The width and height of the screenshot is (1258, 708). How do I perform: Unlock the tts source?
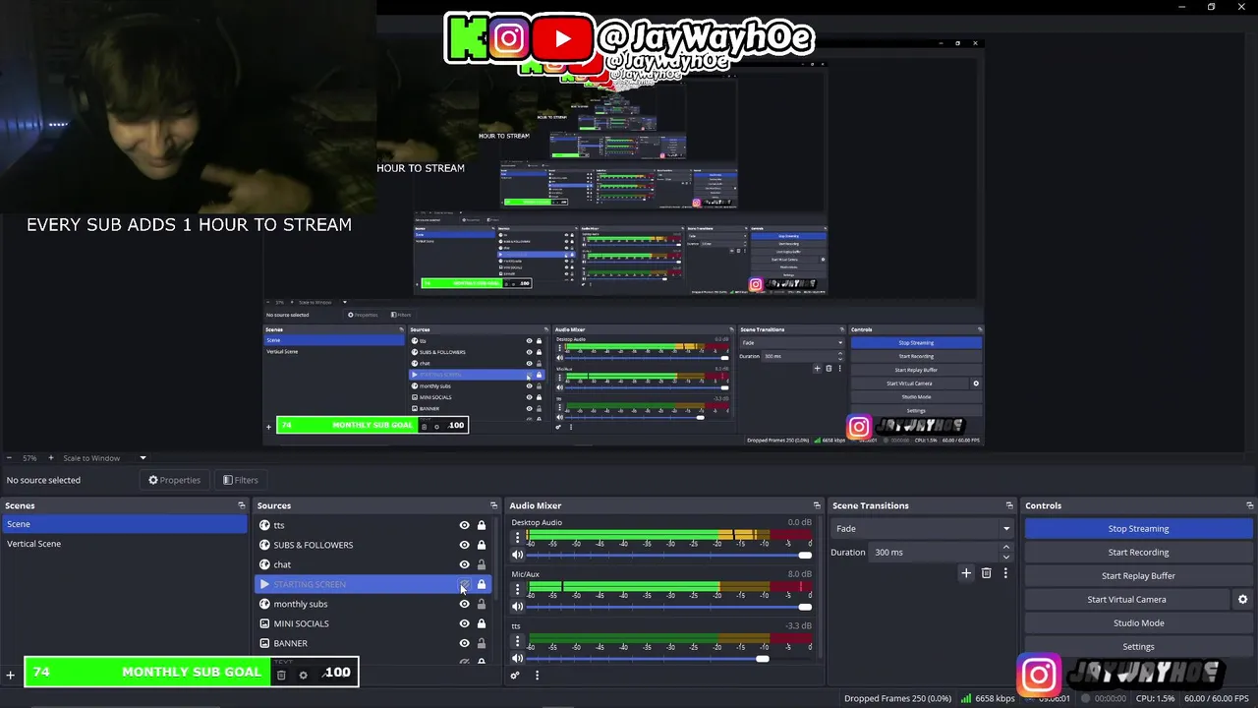tap(482, 525)
